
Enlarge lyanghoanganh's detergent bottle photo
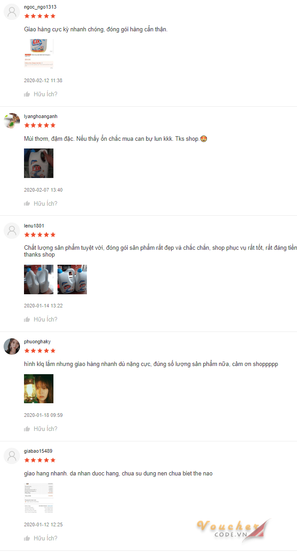coord(38,163)
